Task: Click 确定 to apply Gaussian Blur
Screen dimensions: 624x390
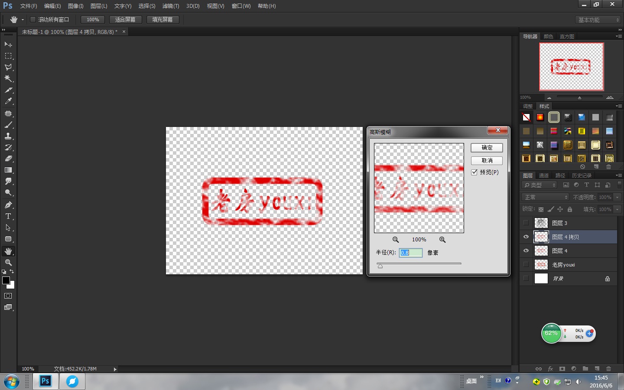Action: click(x=487, y=148)
